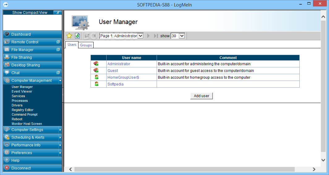
Task: Open the Guest user link
Action: coord(113,71)
